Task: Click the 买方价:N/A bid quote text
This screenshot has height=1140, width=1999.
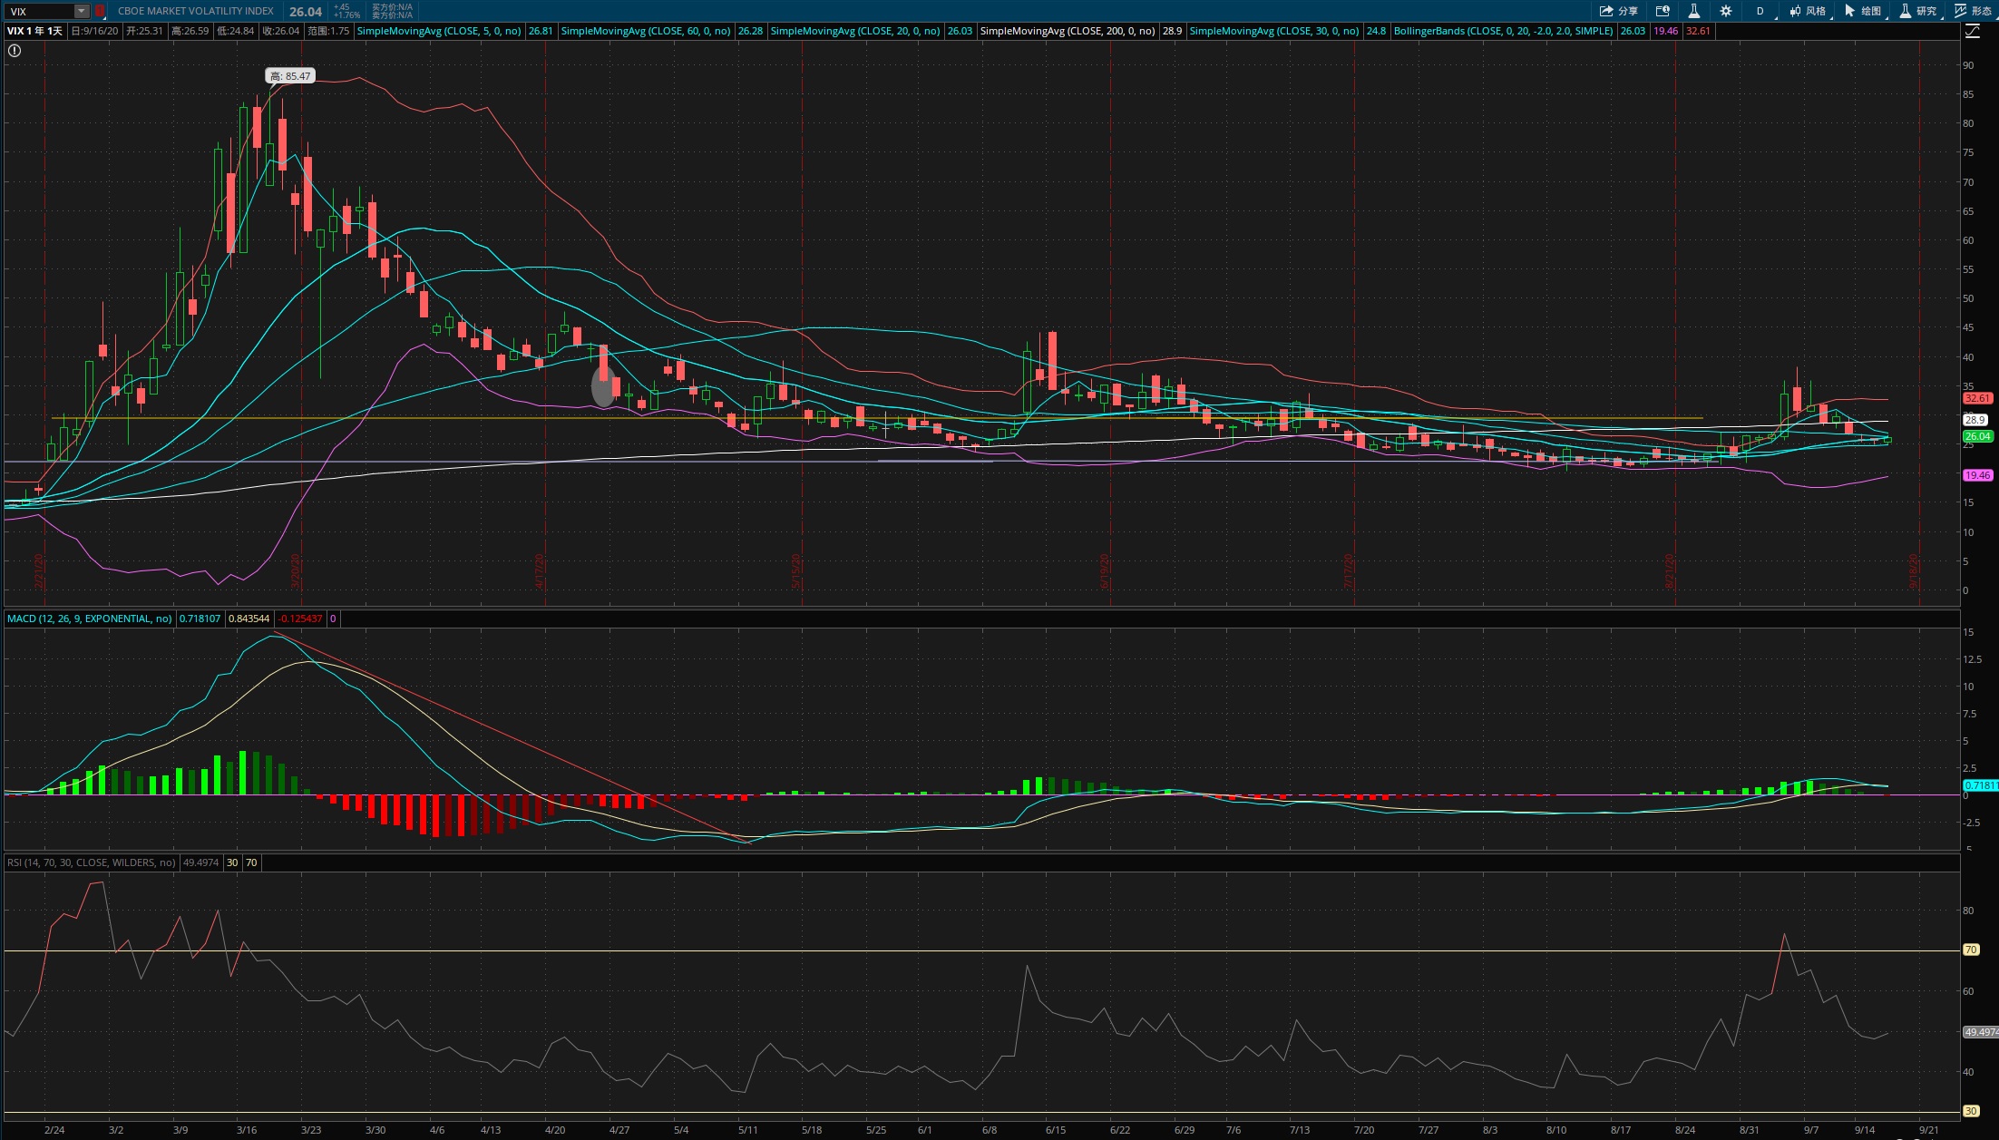Action: coord(392,7)
